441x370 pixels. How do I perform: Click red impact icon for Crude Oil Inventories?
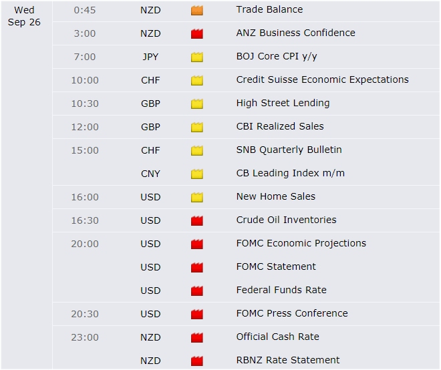[x=196, y=220]
